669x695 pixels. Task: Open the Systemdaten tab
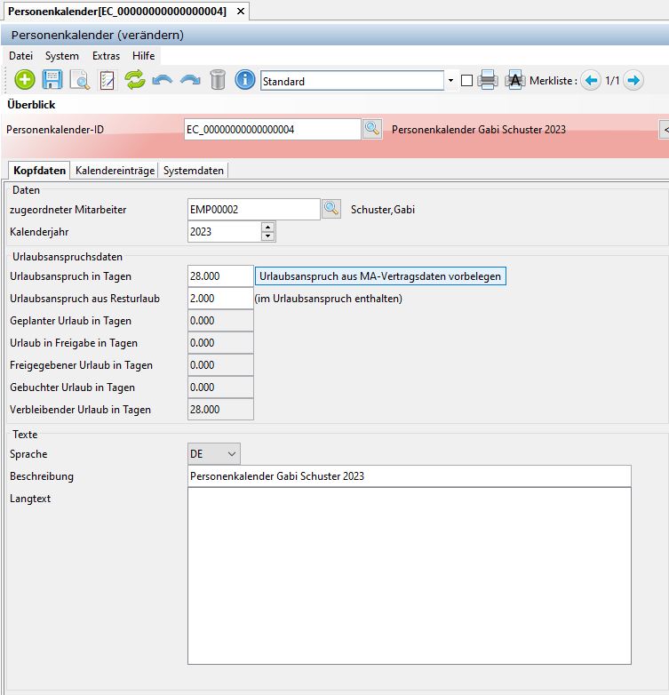click(194, 170)
